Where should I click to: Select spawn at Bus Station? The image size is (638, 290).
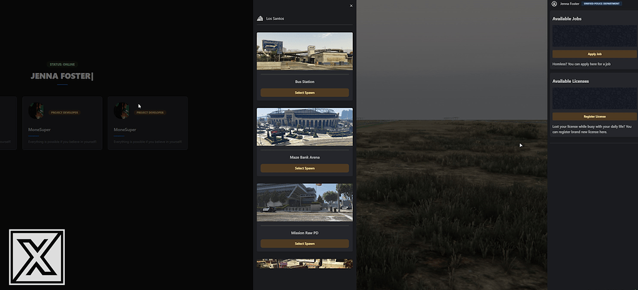click(305, 92)
